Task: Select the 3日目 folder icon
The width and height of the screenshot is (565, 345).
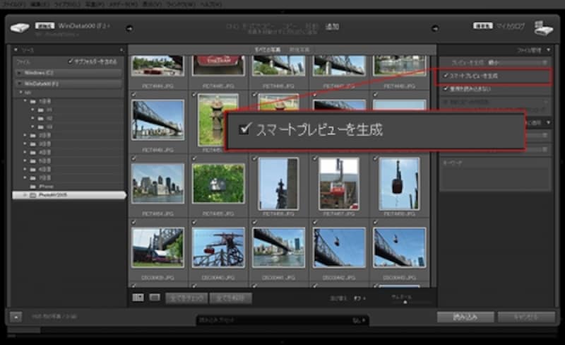Action: (32, 144)
